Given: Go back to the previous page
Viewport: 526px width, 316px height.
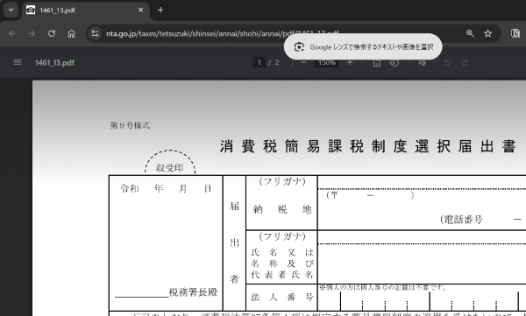Looking at the screenshot, I should 12,33.
